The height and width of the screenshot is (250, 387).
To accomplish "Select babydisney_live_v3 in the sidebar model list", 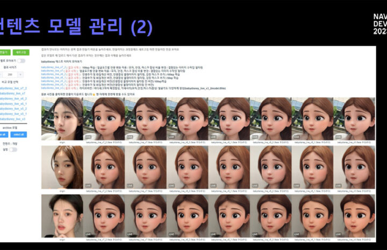I will (12, 119).
